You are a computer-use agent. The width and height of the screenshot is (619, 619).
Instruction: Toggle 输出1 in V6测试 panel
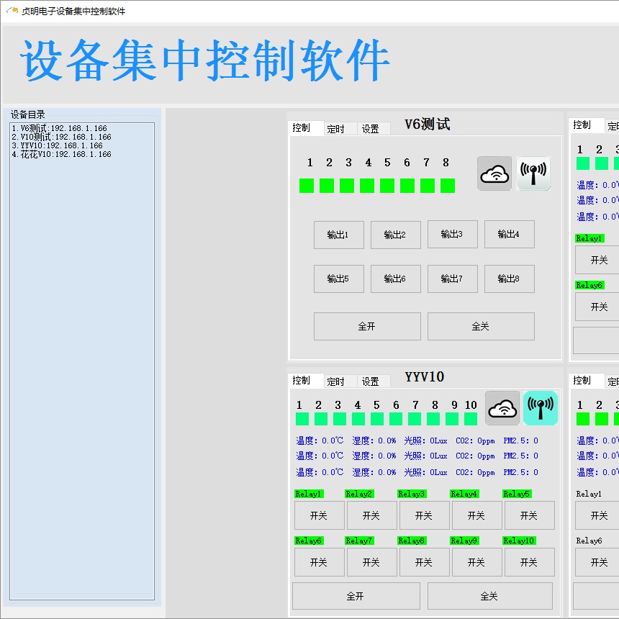pyautogui.click(x=339, y=235)
